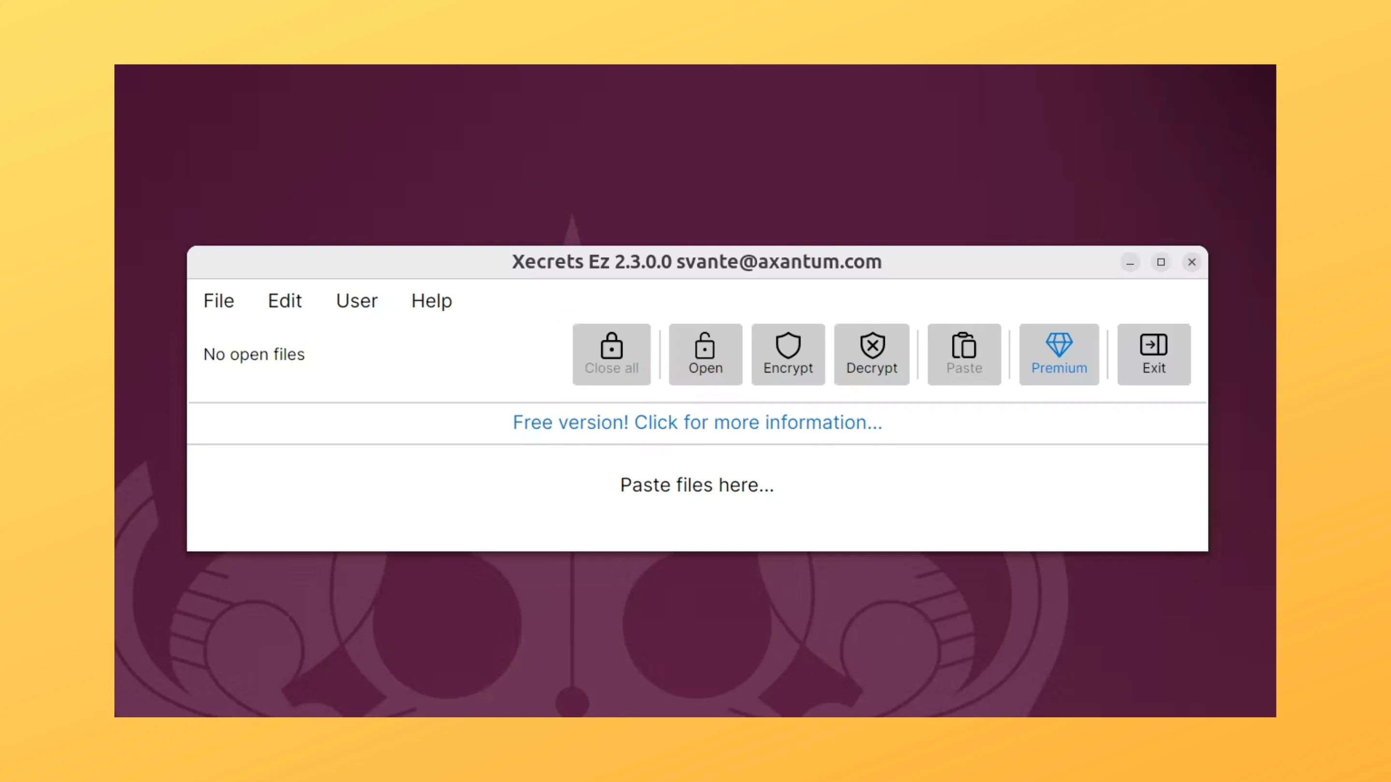
Task: Click the Paste clipboard button
Action: coord(964,354)
